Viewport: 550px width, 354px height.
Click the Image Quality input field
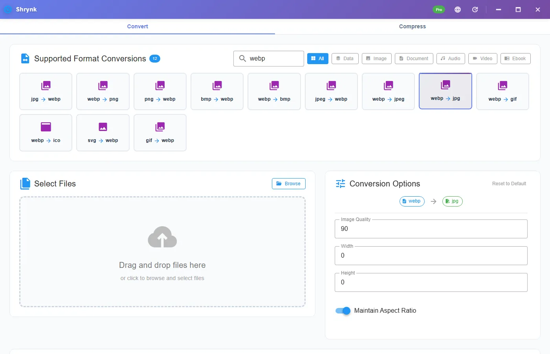coord(431,229)
